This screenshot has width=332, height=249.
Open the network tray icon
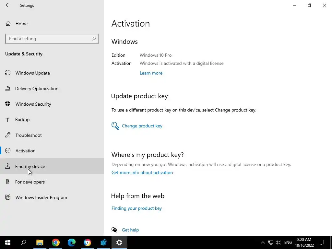(x=271, y=243)
